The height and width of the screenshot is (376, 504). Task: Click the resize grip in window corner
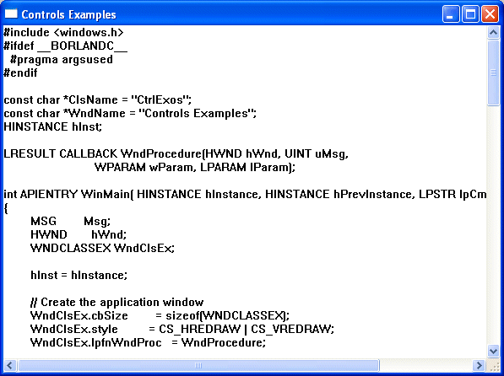pyautogui.click(x=493, y=365)
